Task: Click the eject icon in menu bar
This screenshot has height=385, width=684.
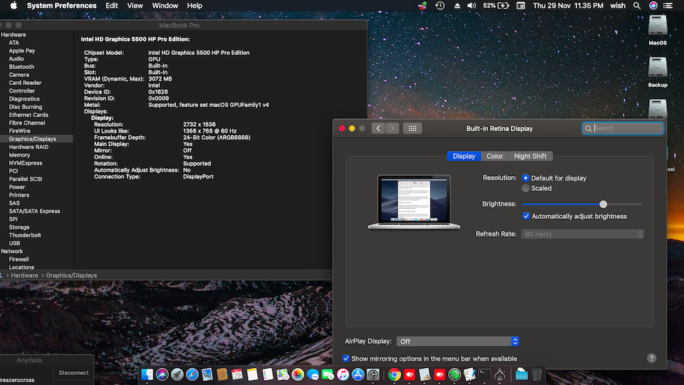Action: tap(457, 6)
